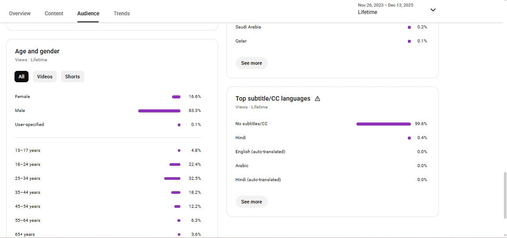Click the Saudi Arabia dot marker
Image resolution: width=507 pixels, height=238 pixels.
(409, 27)
